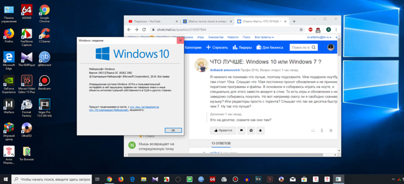
Task: Open the Format Factory desktop shortcut
Action: point(27,108)
